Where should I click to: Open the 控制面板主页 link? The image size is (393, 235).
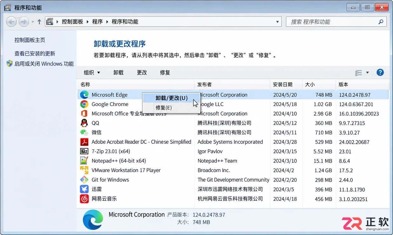click(x=30, y=40)
